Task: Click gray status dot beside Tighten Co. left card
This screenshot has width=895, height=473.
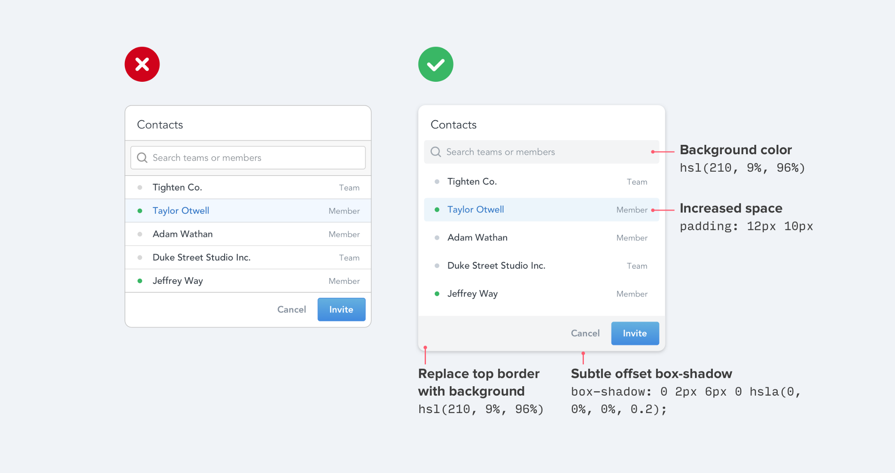Action: point(140,187)
